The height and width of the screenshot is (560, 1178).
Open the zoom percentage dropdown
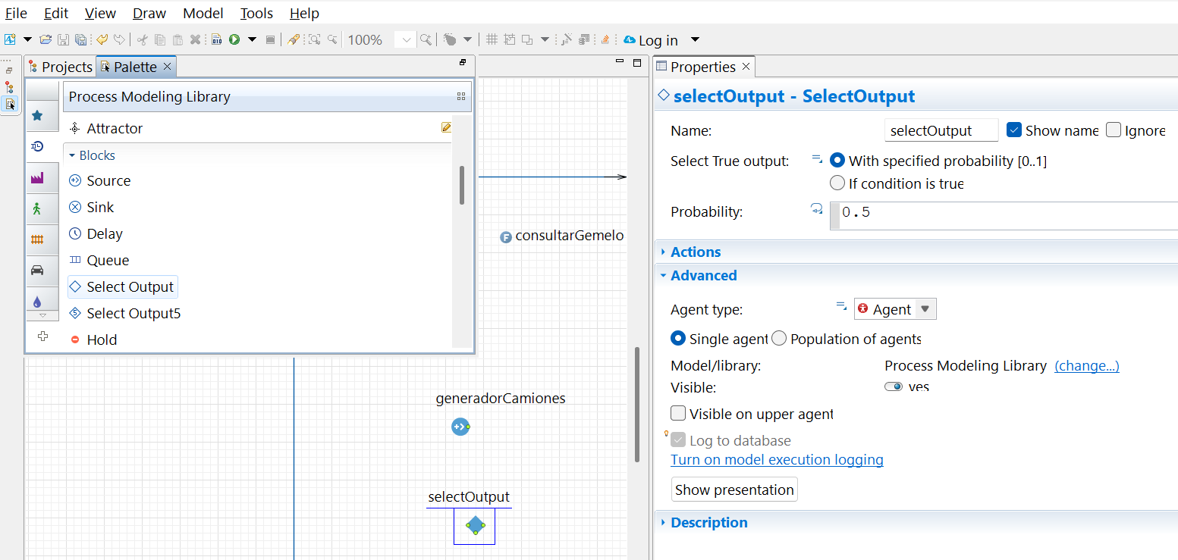click(x=406, y=40)
